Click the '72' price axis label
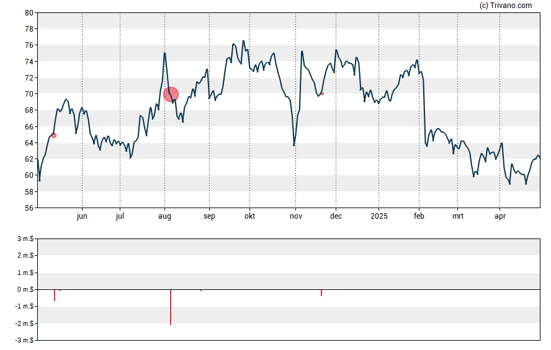Screen dimensions: 551x350 29,78
